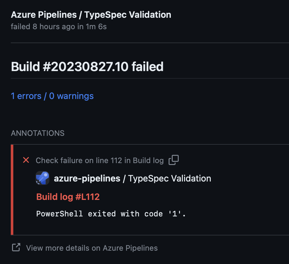289x264 pixels.
Task: Click the Build #20230827.10 failed title
Action: pyautogui.click(x=87, y=67)
